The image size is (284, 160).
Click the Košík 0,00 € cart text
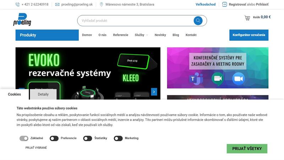(x=262, y=17)
